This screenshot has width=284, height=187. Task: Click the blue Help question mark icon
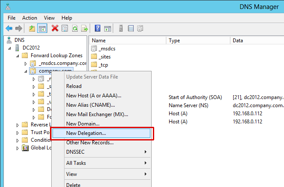[97, 29]
